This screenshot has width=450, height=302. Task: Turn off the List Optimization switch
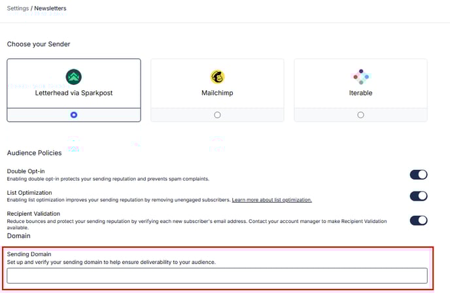pyautogui.click(x=418, y=196)
